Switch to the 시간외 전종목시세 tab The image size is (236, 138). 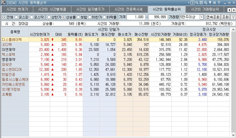click(x=129, y=9)
